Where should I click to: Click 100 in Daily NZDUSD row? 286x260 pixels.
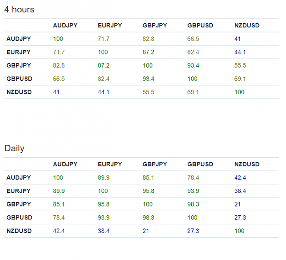point(239,231)
